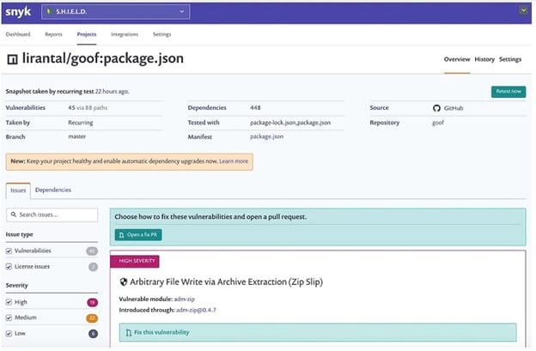Click 'package-lock.json,package.json' tested with value
The width and height of the screenshot is (536, 351).
(x=290, y=123)
